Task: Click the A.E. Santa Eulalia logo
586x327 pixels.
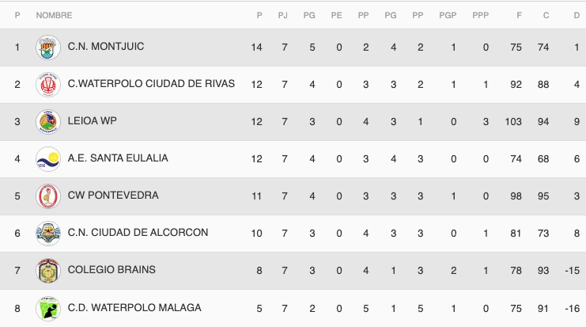Action: [47, 158]
